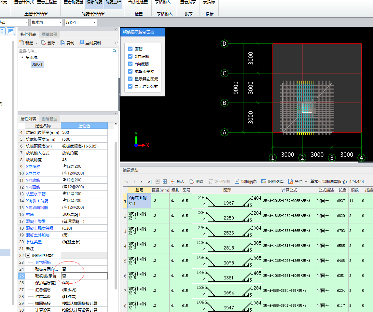
Task: Click the 删除 icon in the rebar editor
Action: point(191,181)
